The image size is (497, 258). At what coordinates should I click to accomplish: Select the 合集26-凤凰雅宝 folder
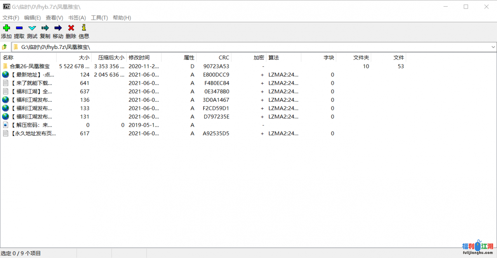[30, 66]
